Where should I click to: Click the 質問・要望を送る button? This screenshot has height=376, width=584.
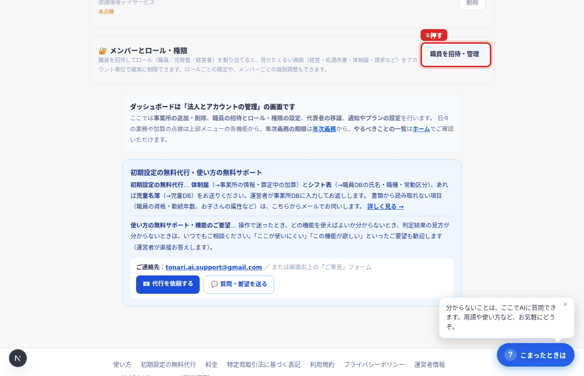[239, 284]
